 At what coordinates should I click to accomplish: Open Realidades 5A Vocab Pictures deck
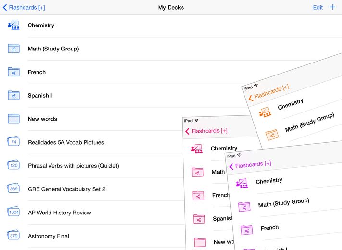(66, 142)
